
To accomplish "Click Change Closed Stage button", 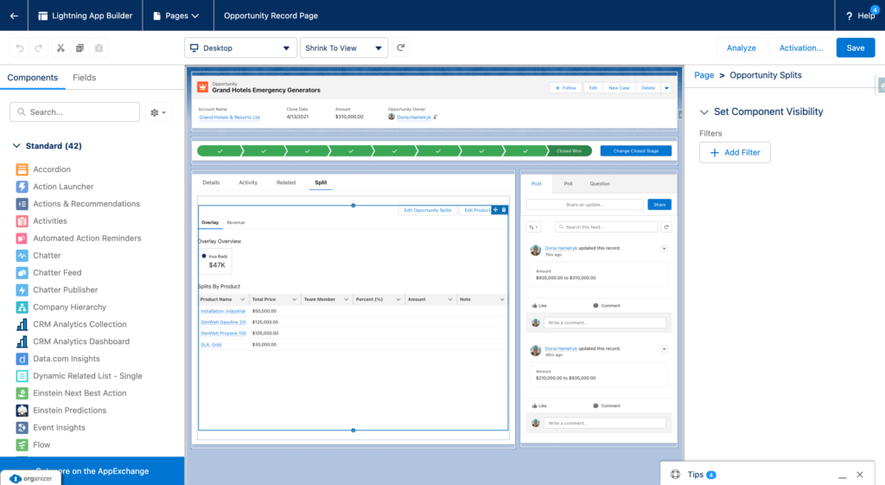I will 635,150.
